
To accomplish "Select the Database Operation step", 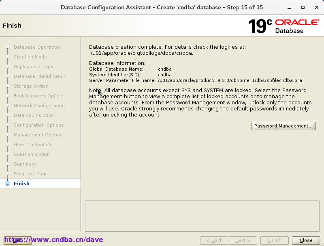I will [37, 47].
